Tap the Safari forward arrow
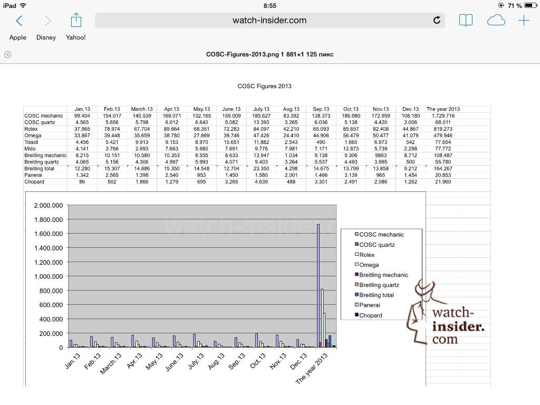The width and height of the screenshot is (540, 405). (47, 21)
